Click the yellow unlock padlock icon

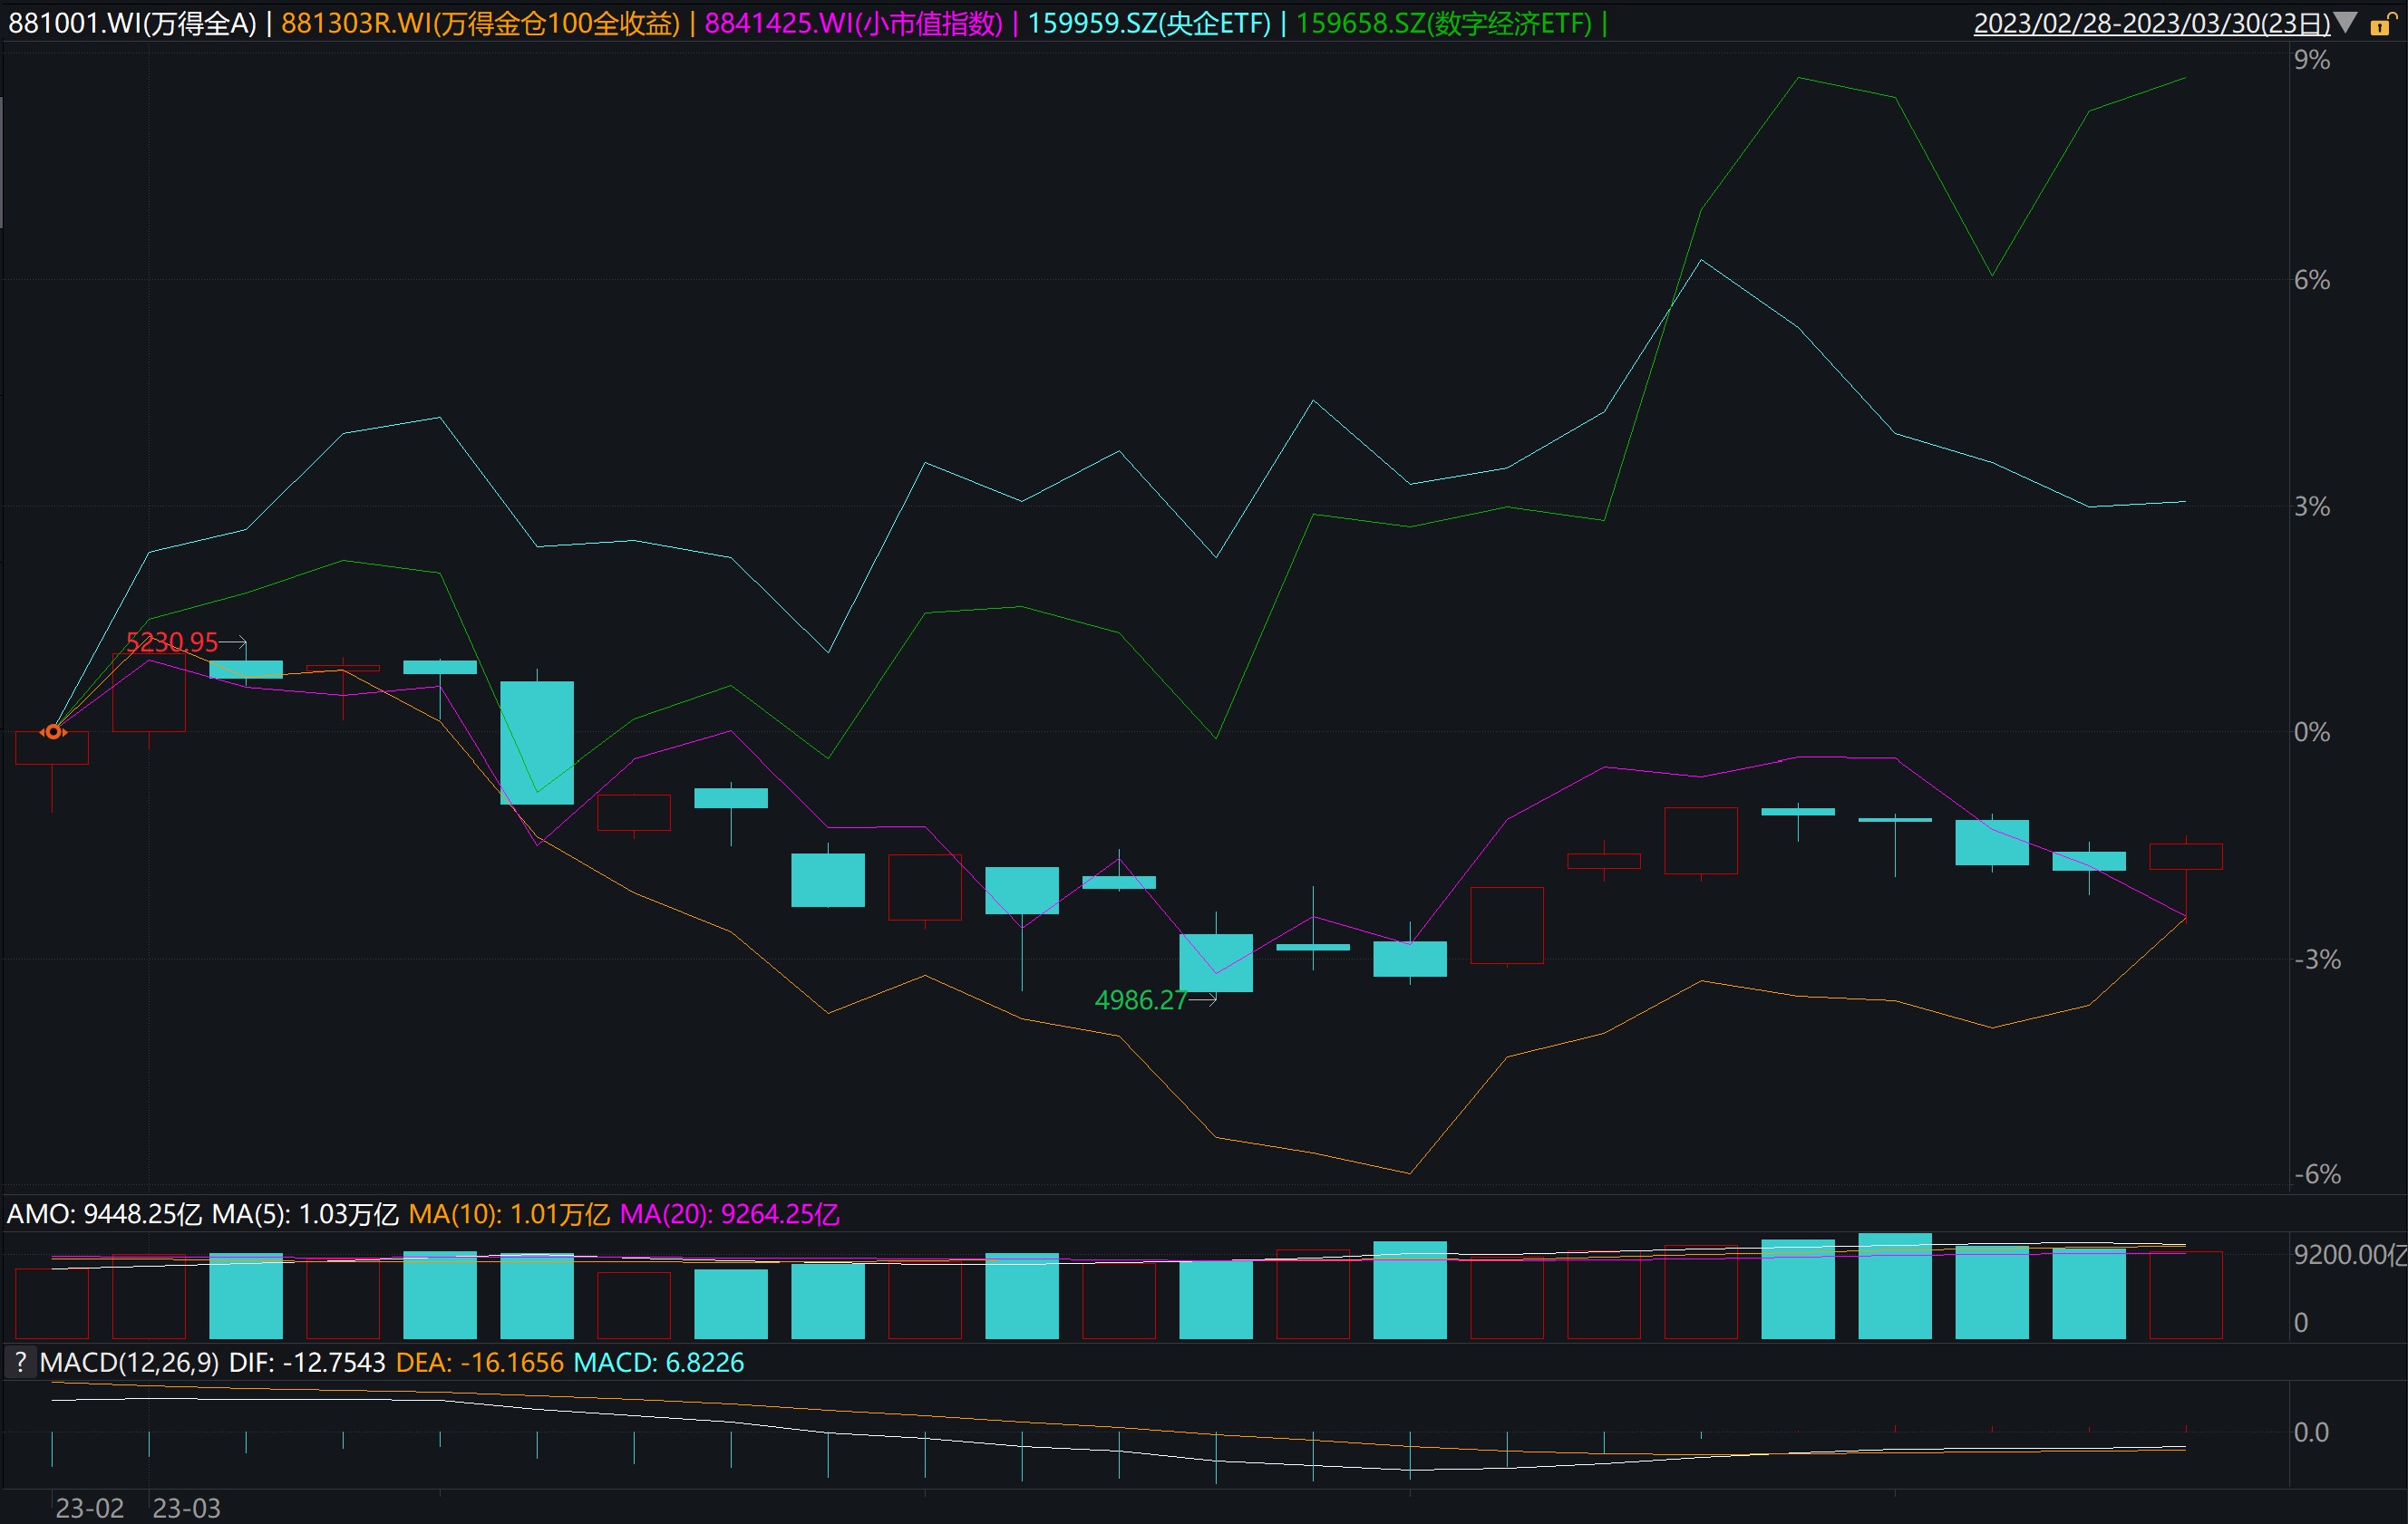[2380, 25]
